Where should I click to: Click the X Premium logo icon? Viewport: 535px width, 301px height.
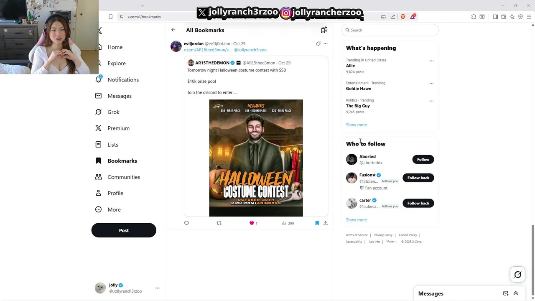pyautogui.click(x=98, y=128)
